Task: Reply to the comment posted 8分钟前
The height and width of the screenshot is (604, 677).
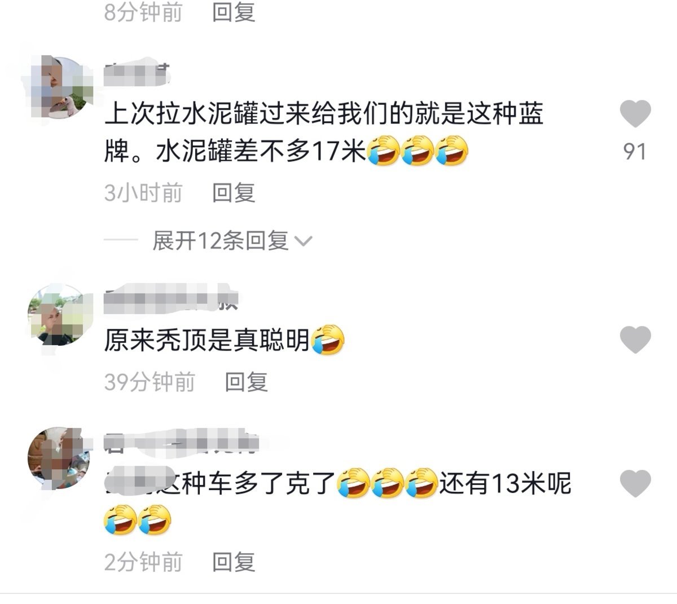Action: coord(234,11)
